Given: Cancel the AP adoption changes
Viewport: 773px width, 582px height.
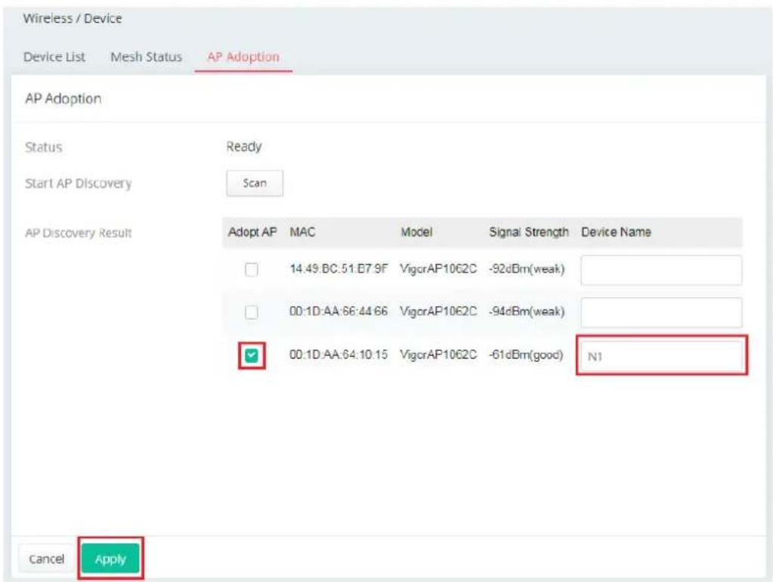Looking at the screenshot, I should (x=46, y=559).
